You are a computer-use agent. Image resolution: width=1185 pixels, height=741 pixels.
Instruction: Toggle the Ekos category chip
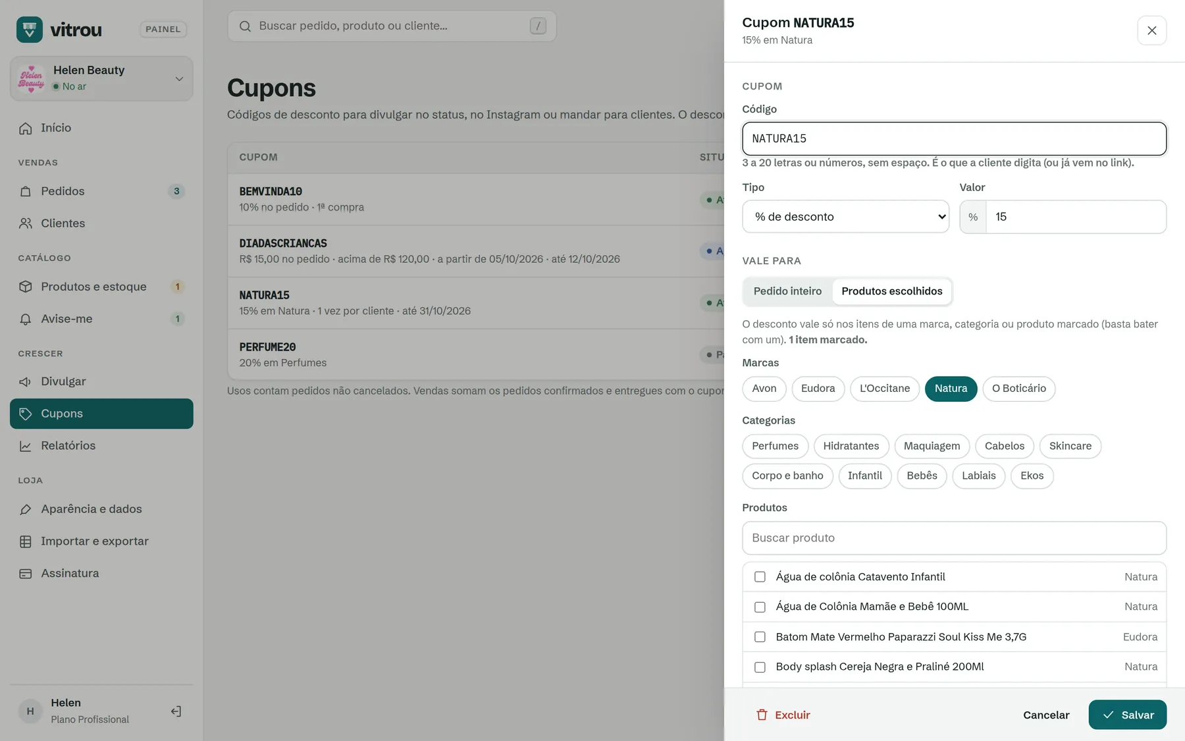click(1032, 476)
